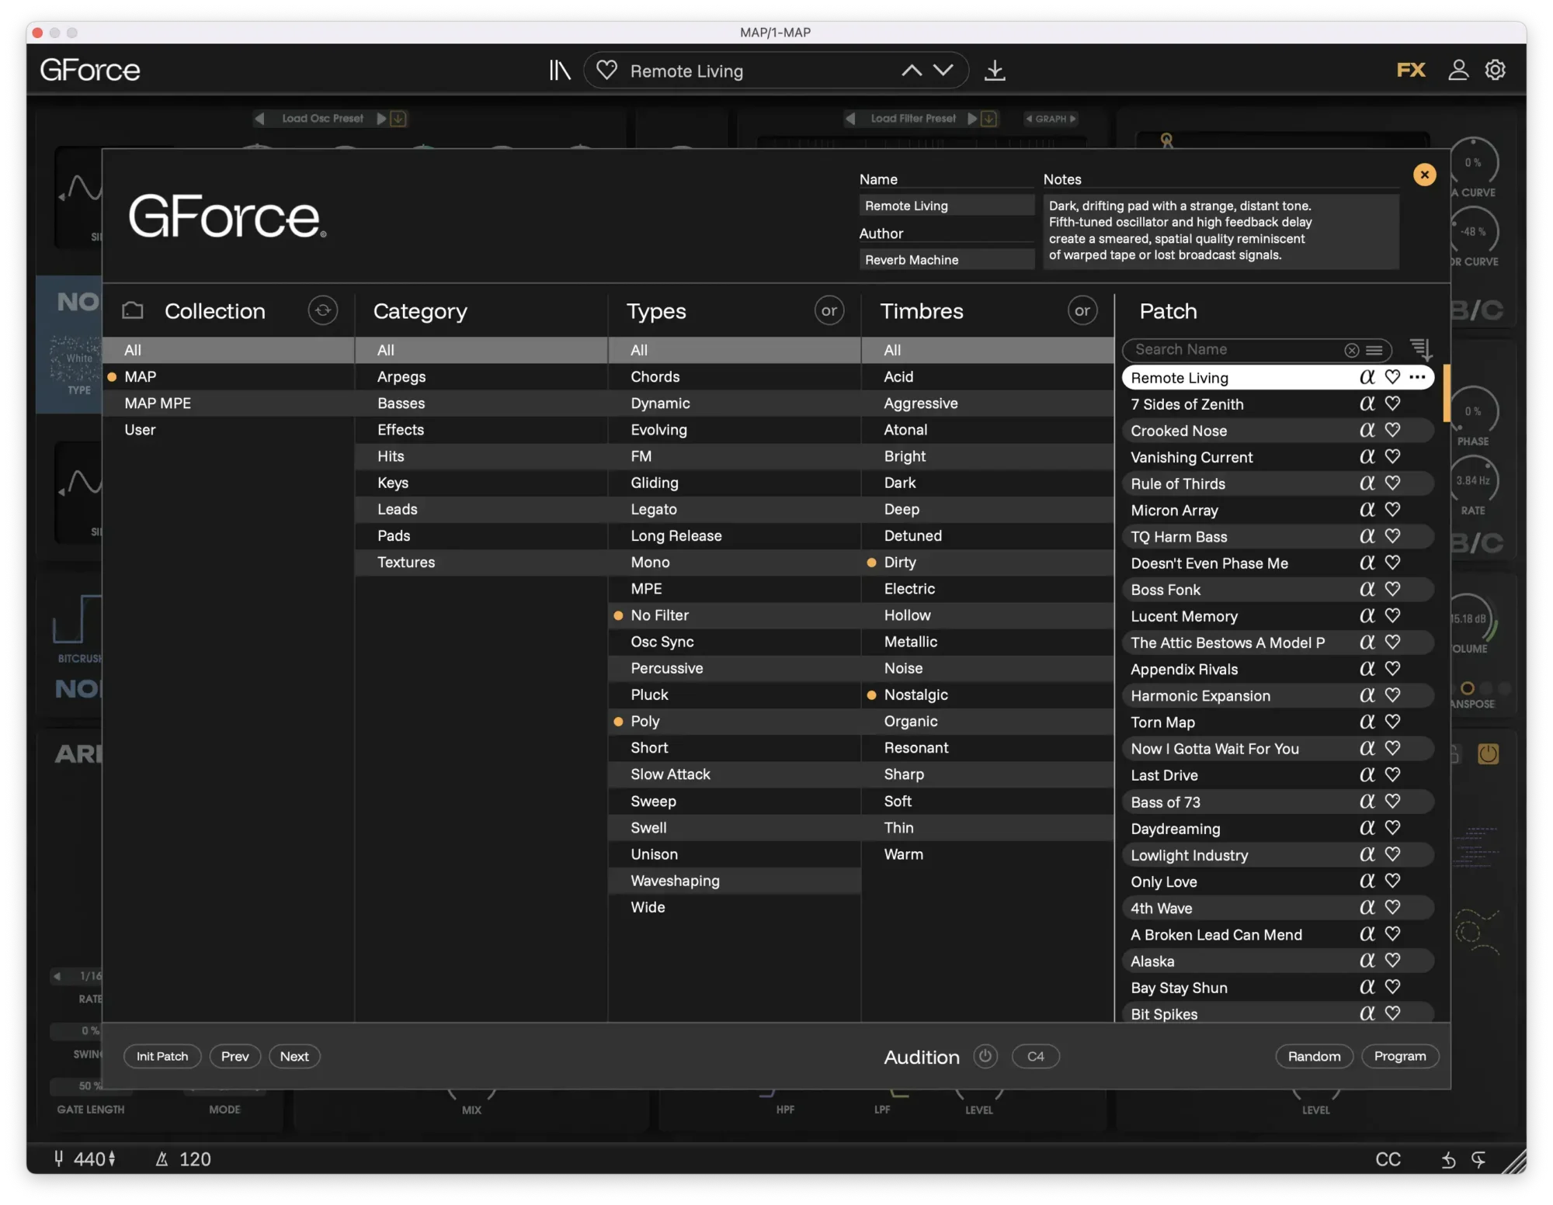The width and height of the screenshot is (1553, 1205).
Task: Click the Author field Reverb Machine
Action: click(947, 260)
